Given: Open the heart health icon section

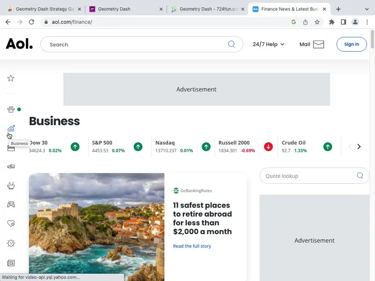Looking at the screenshot, I should coord(11,224).
